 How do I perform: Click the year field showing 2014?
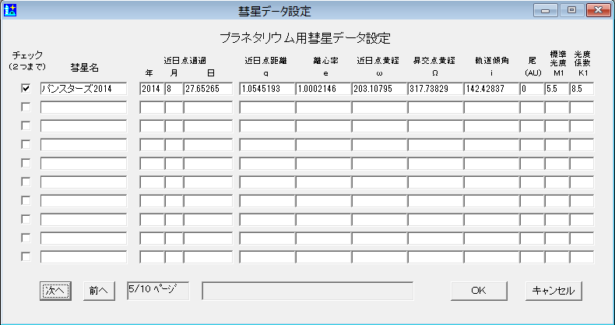[150, 89]
